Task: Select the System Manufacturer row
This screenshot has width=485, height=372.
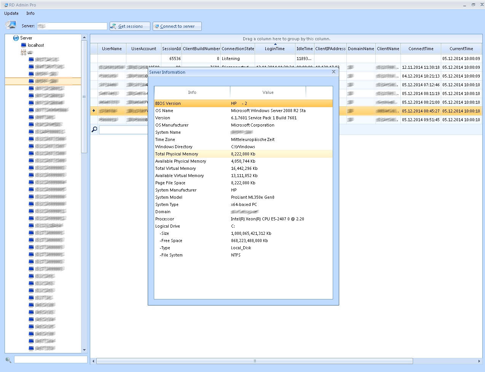Action: (x=243, y=190)
